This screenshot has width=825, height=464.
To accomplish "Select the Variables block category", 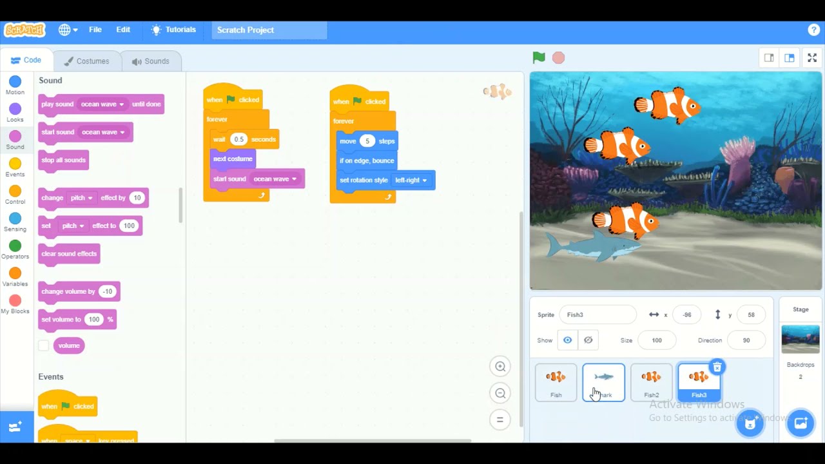I will pyautogui.click(x=15, y=277).
